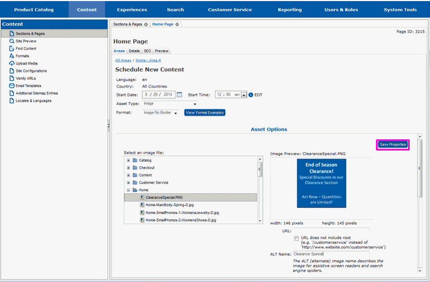Open the Reporting menu
This screenshot has width=430, height=282.
point(290,10)
